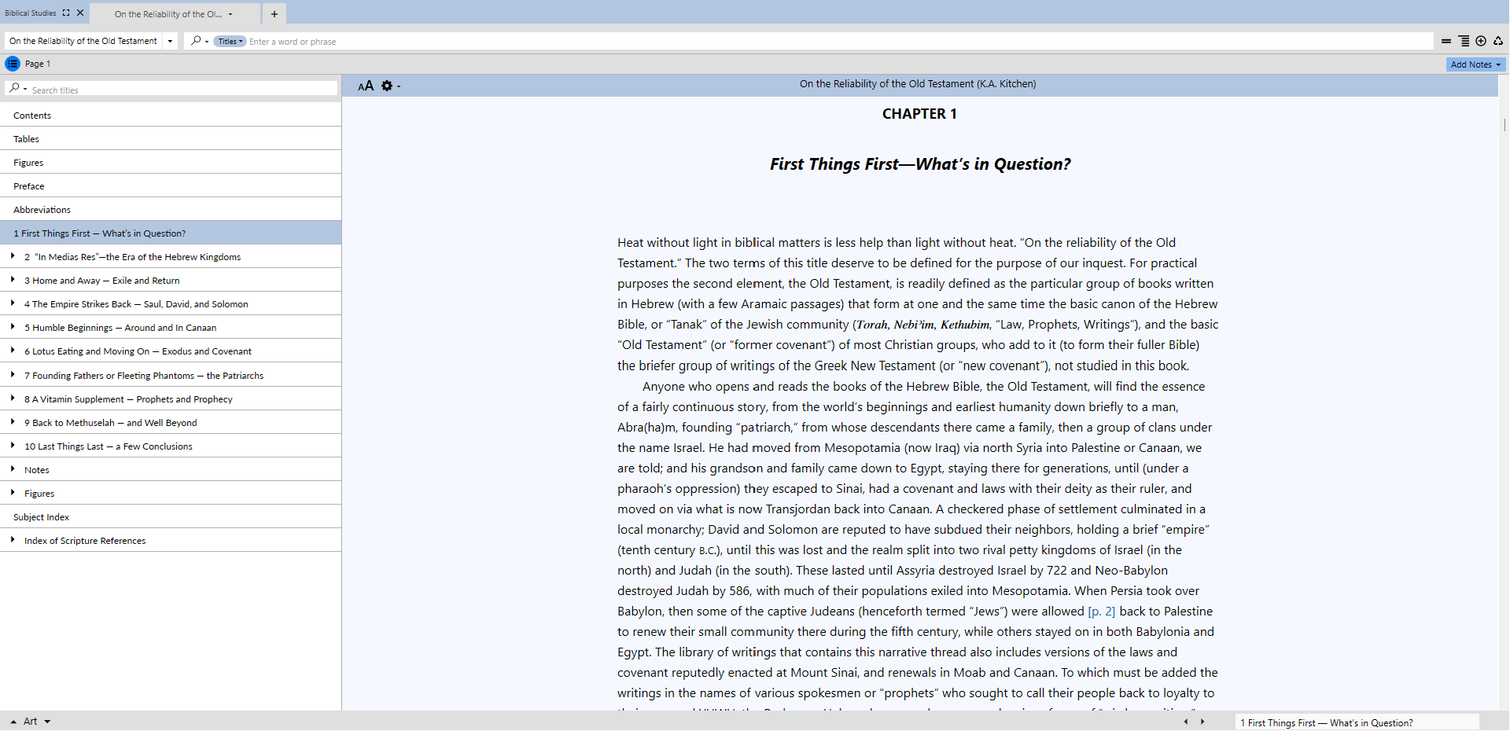Click the main search magnifier icon
This screenshot has width=1510, height=731.
click(196, 41)
